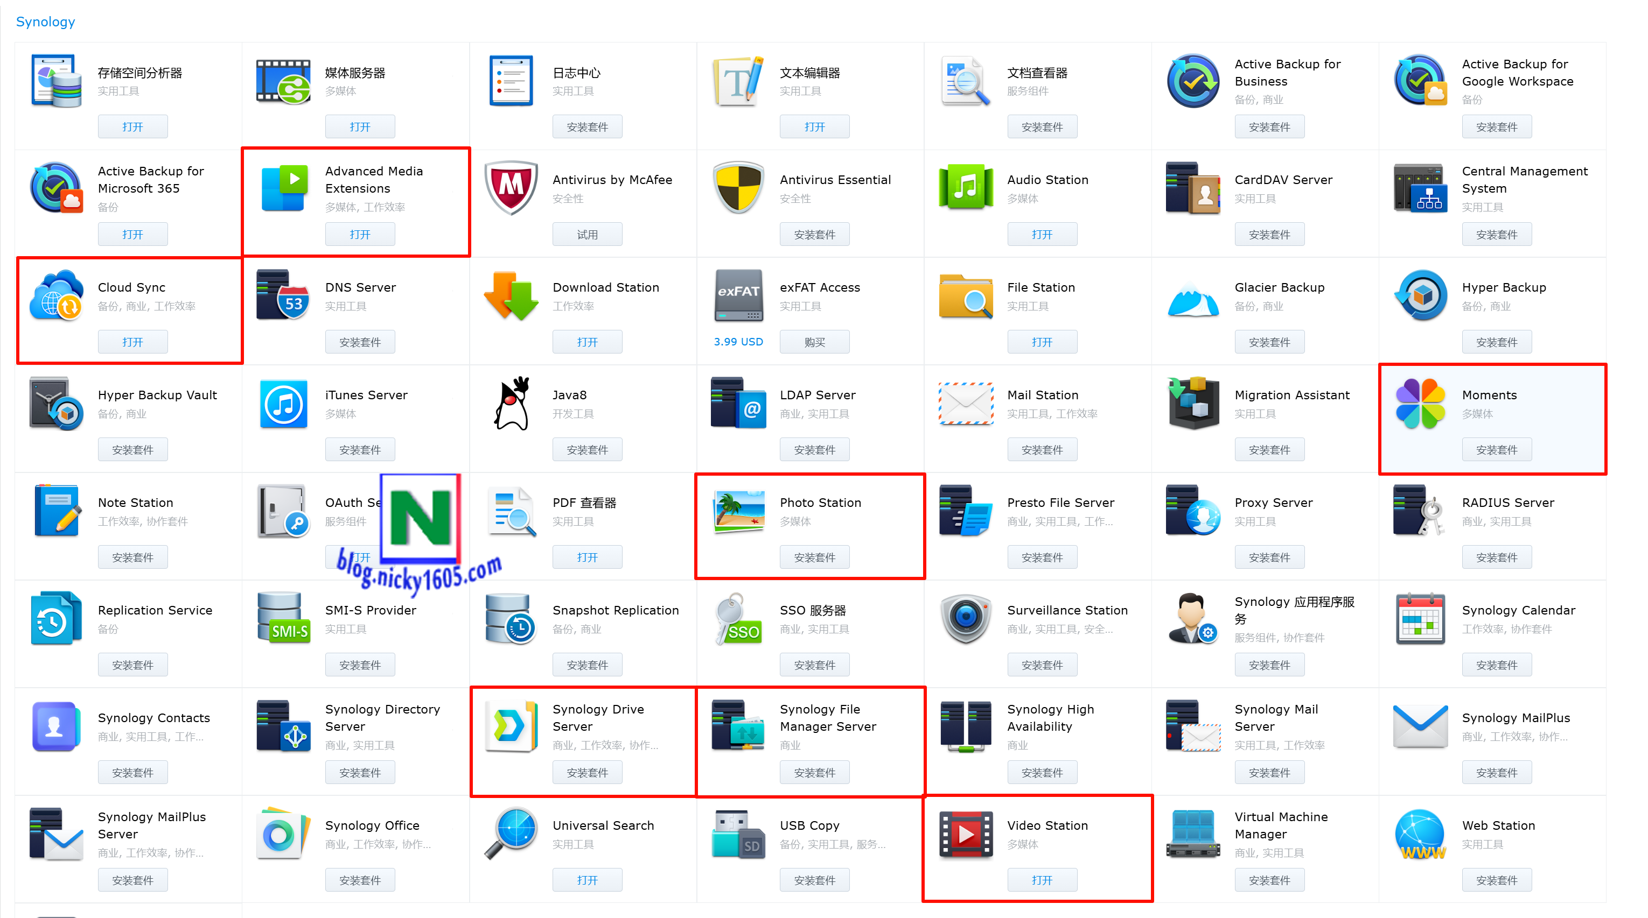Click the USB Copy title
The height and width of the screenshot is (918, 1648).
(809, 825)
